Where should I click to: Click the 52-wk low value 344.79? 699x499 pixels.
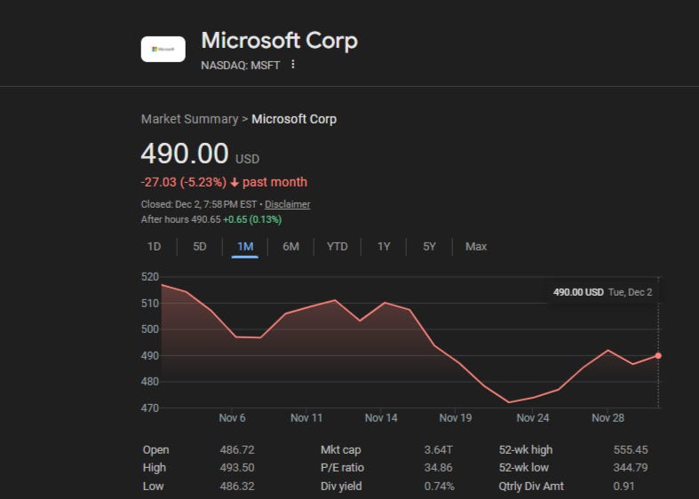pos(631,467)
